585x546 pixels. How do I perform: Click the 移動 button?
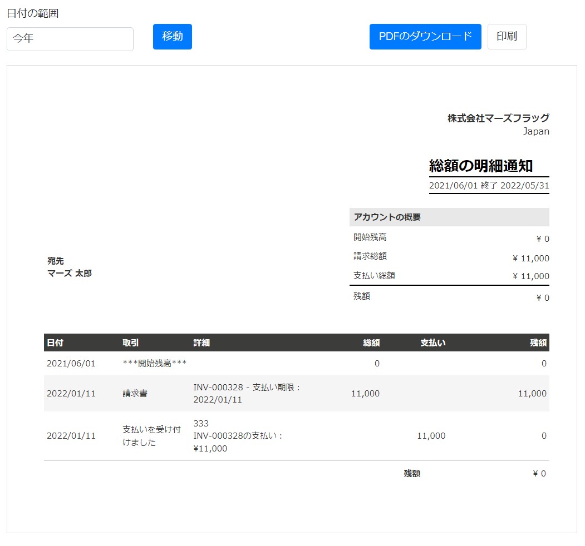coord(173,37)
